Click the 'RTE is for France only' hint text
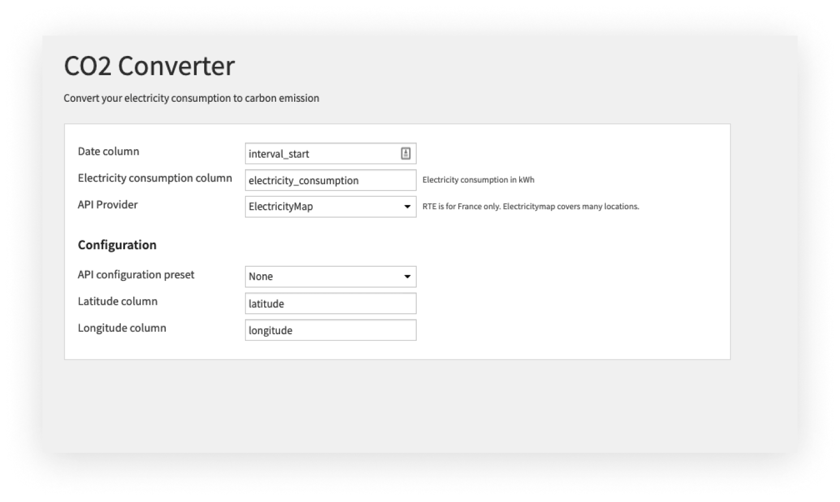The width and height of the screenshot is (840, 502). pos(531,206)
